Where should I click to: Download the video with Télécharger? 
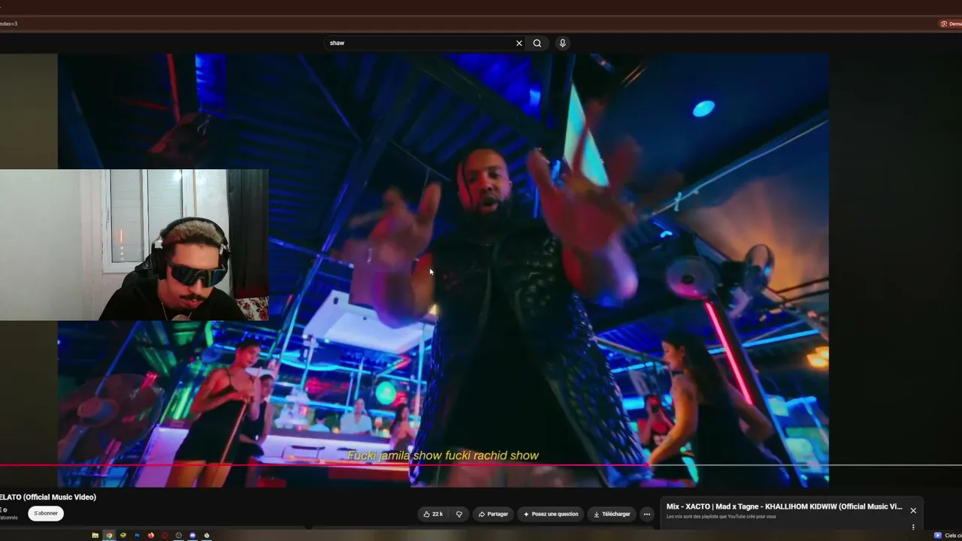(x=612, y=514)
